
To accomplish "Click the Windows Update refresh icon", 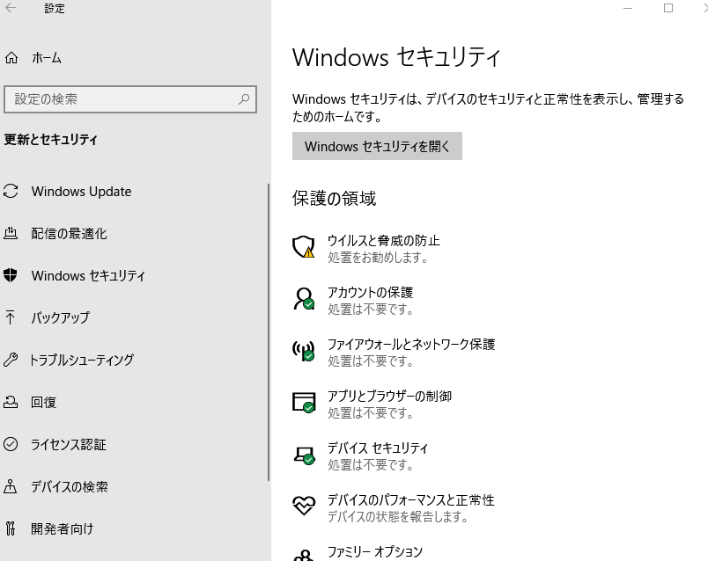I will (11, 191).
